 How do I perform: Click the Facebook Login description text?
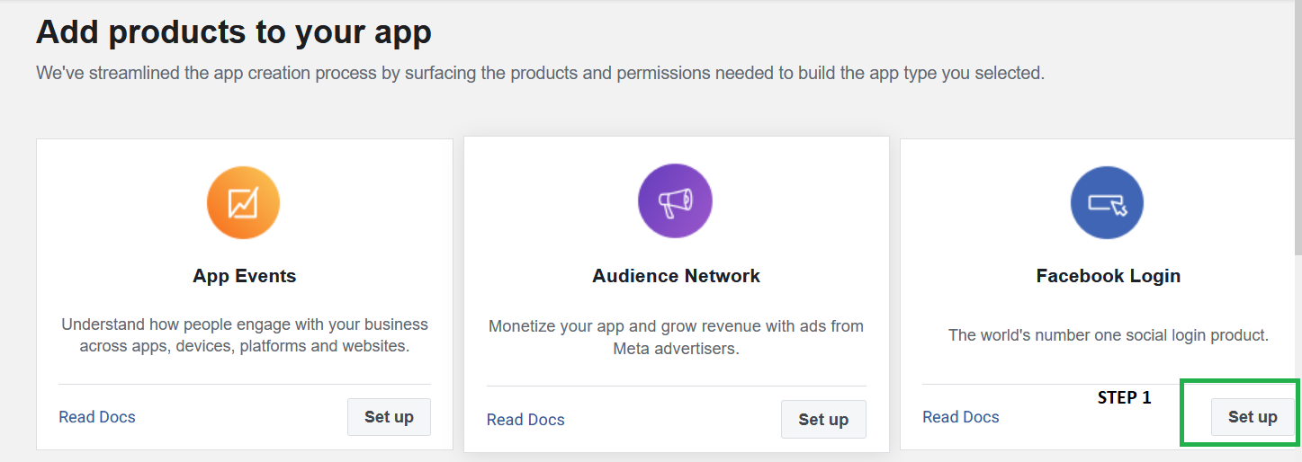(x=1109, y=335)
